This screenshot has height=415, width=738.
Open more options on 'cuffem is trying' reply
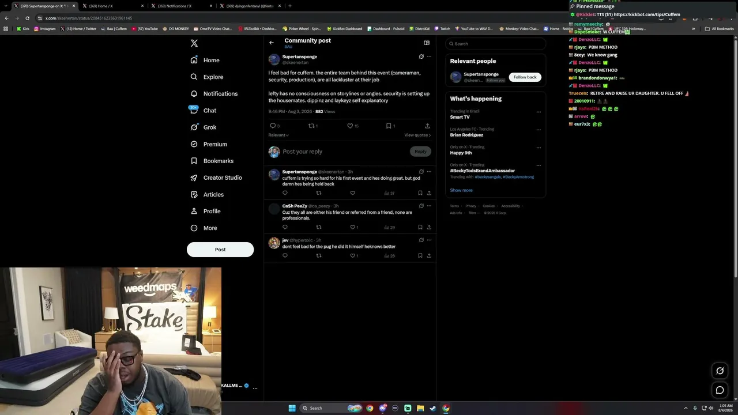[x=429, y=171]
